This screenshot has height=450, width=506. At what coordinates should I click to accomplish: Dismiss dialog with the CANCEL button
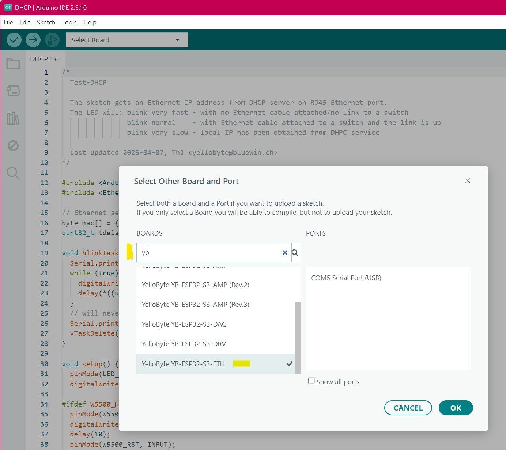[408, 408]
